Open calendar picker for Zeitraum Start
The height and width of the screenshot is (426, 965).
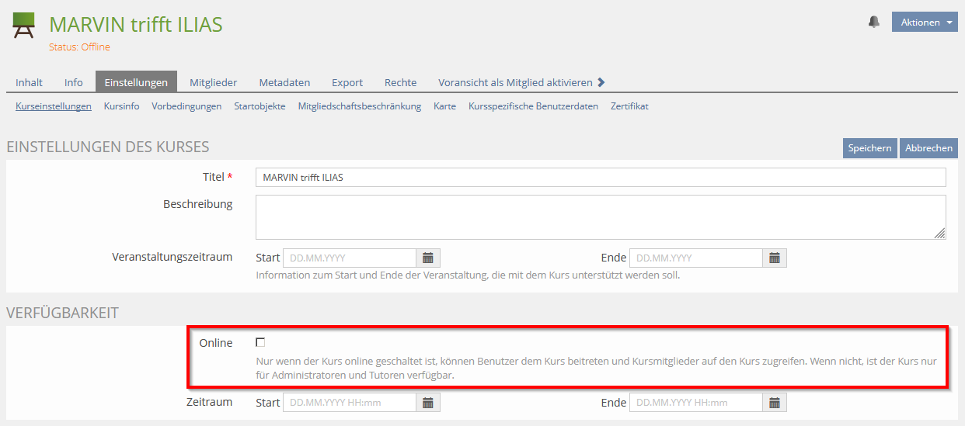click(x=428, y=403)
